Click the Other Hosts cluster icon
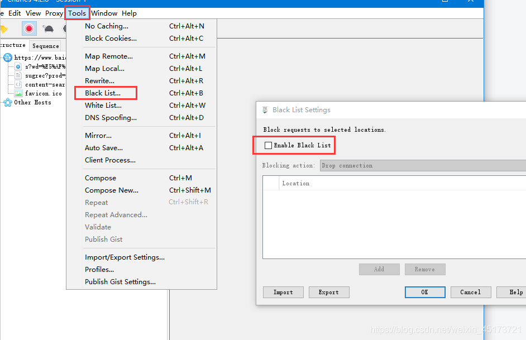Screen dimensions: 526x340 (8, 102)
